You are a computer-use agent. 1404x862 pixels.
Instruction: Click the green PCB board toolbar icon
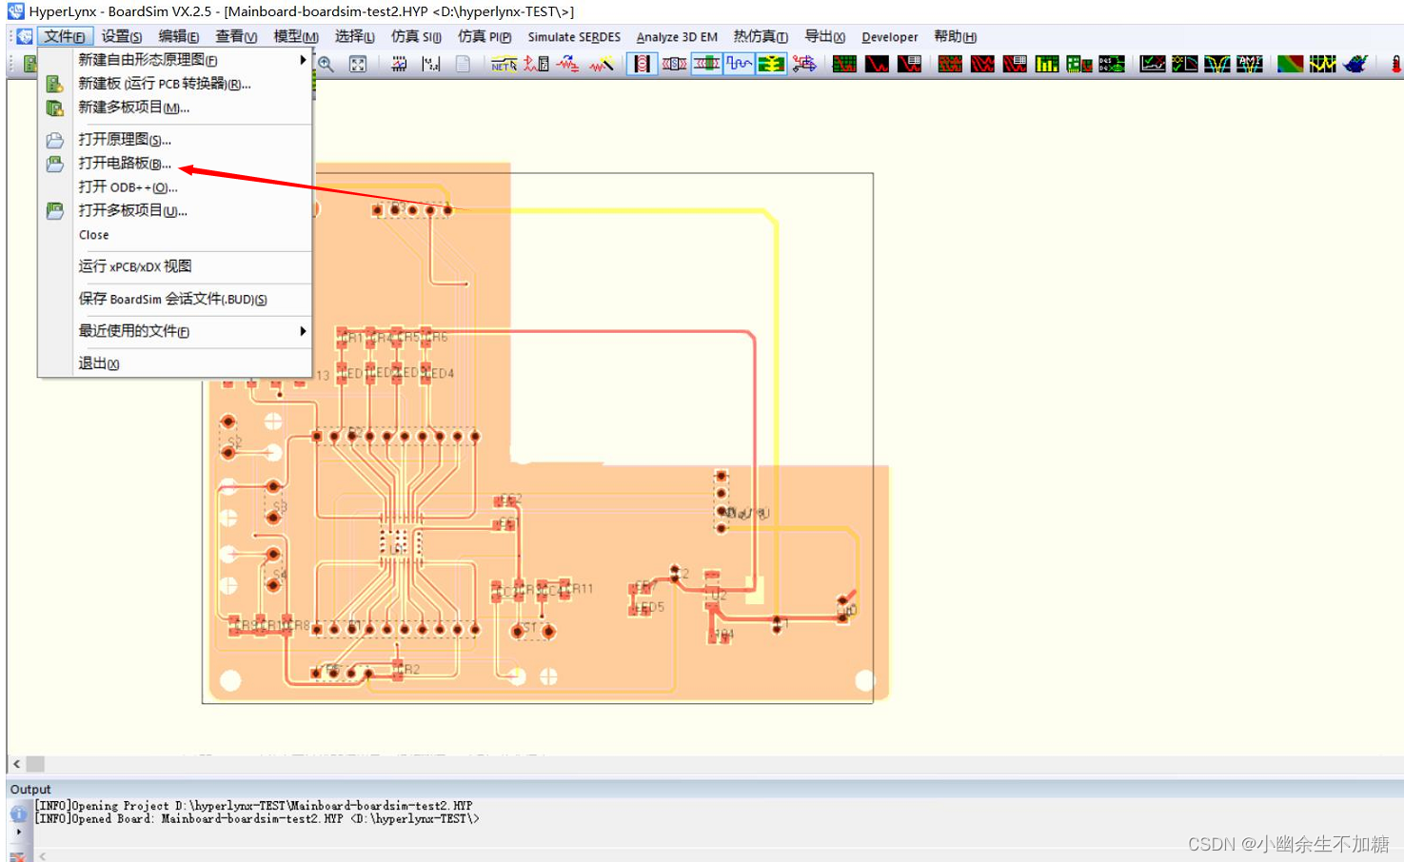[1079, 64]
